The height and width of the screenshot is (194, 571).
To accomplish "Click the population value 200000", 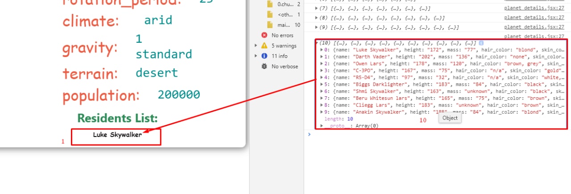I will pos(179,95).
